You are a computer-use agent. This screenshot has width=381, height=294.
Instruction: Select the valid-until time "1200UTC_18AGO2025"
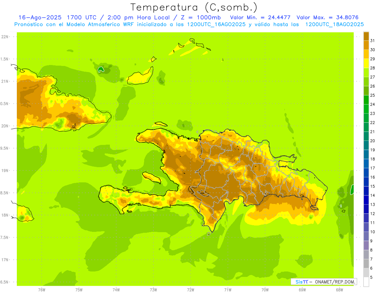(334, 24)
